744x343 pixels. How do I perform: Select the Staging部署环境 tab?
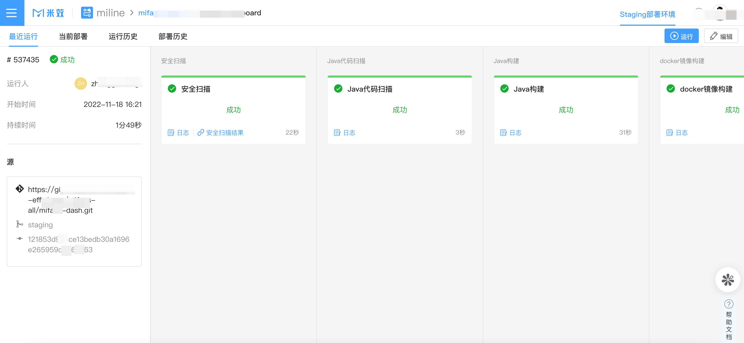(x=647, y=15)
